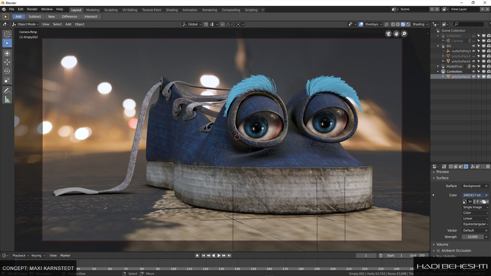The image size is (491, 276).
Task: Toggle proportional editing button
Action: tap(222, 24)
